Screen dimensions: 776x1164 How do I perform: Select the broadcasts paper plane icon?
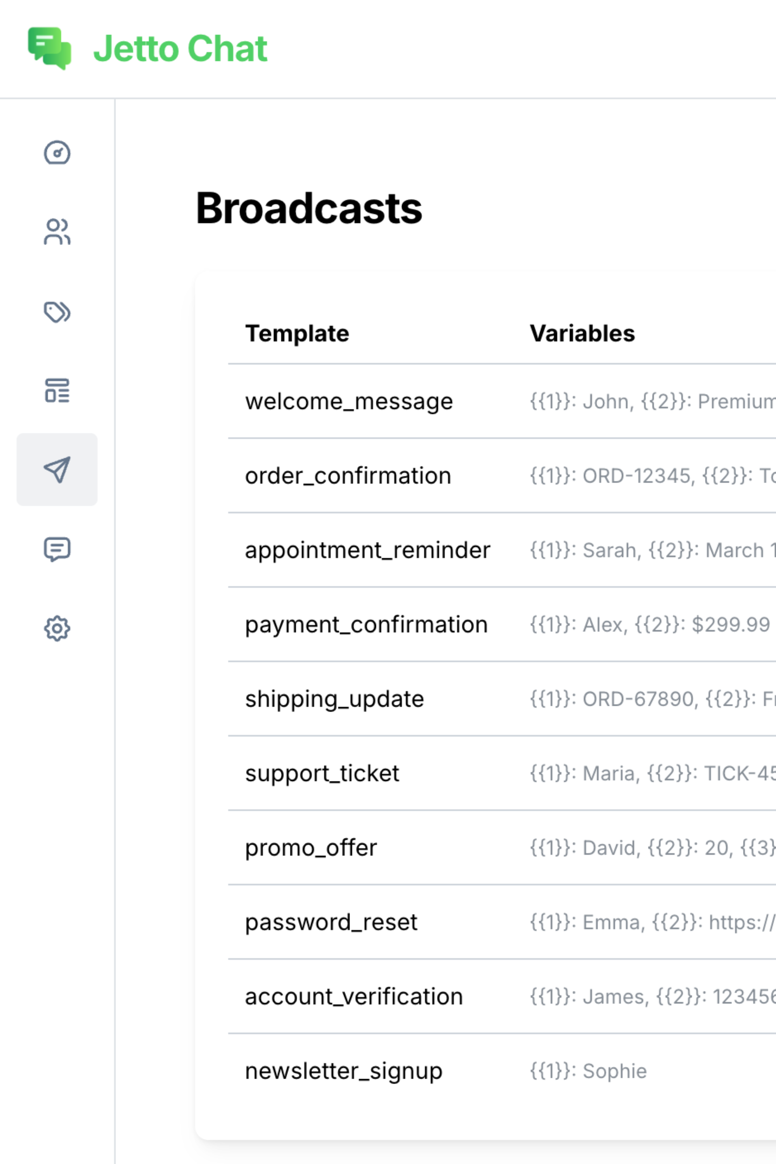click(57, 469)
